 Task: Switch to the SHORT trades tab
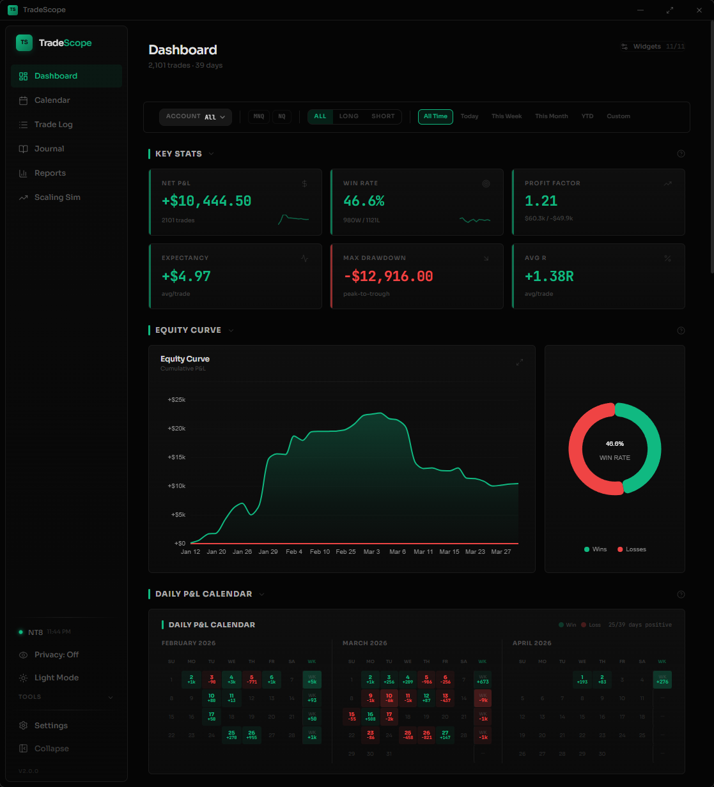pos(382,116)
